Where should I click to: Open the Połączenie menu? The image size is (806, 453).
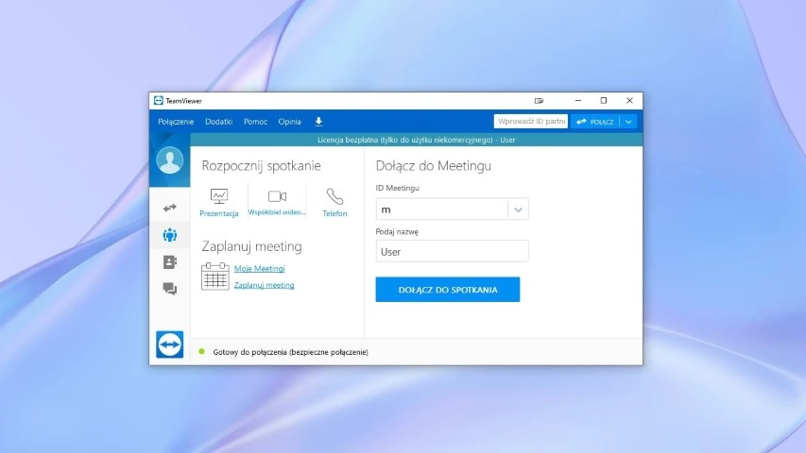[x=176, y=122]
